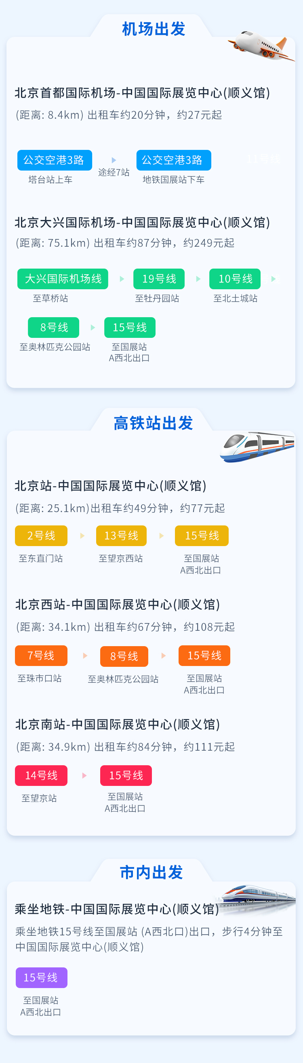Click the 北京大兴国际机场 route heading

(x=143, y=222)
